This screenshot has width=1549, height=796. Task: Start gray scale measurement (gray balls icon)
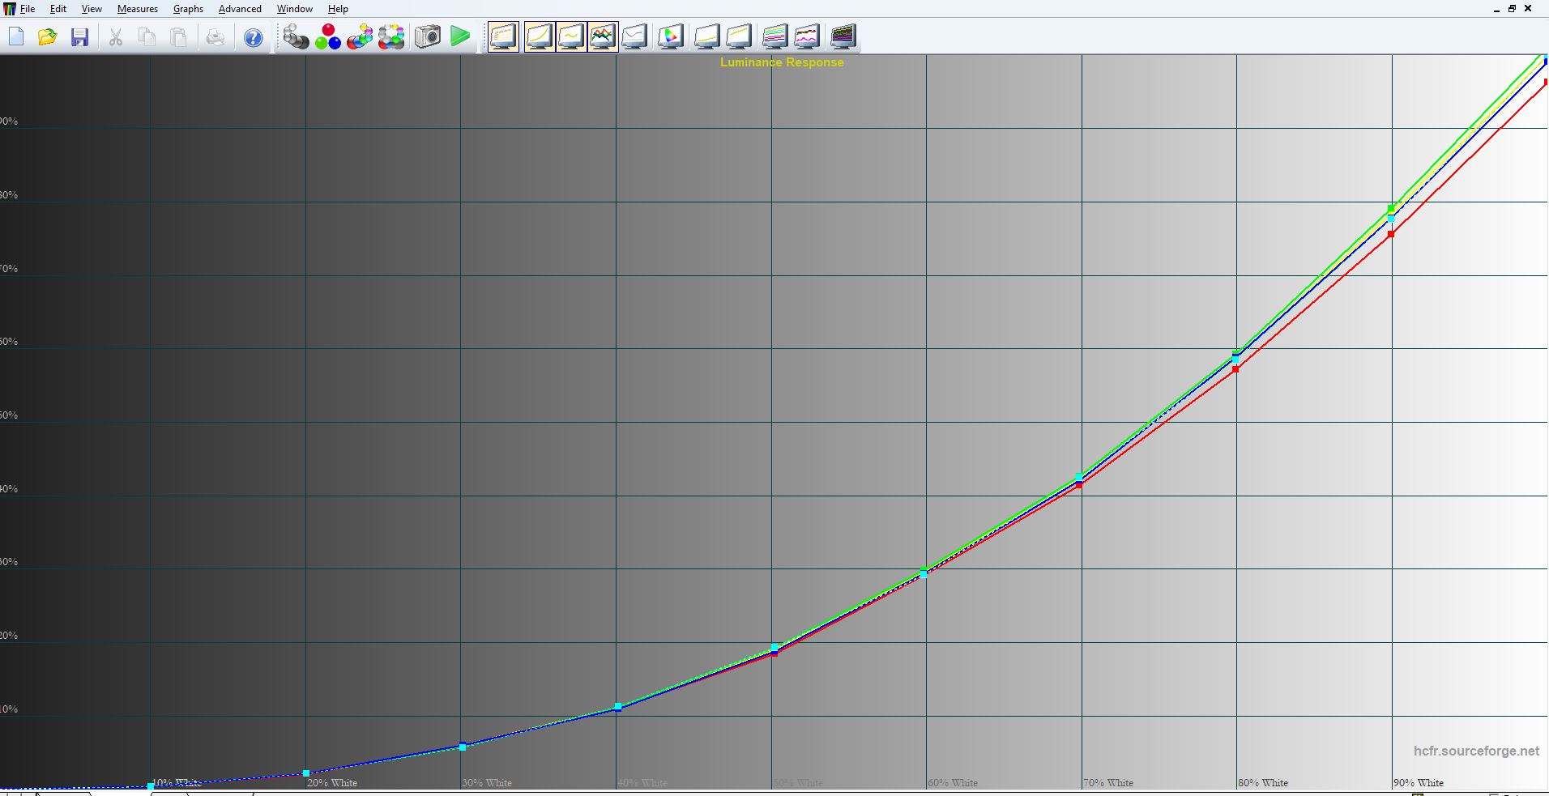click(x=296, y=36)
